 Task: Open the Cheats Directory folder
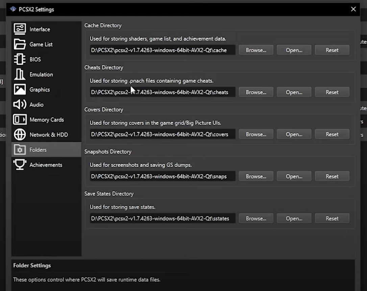294,92
